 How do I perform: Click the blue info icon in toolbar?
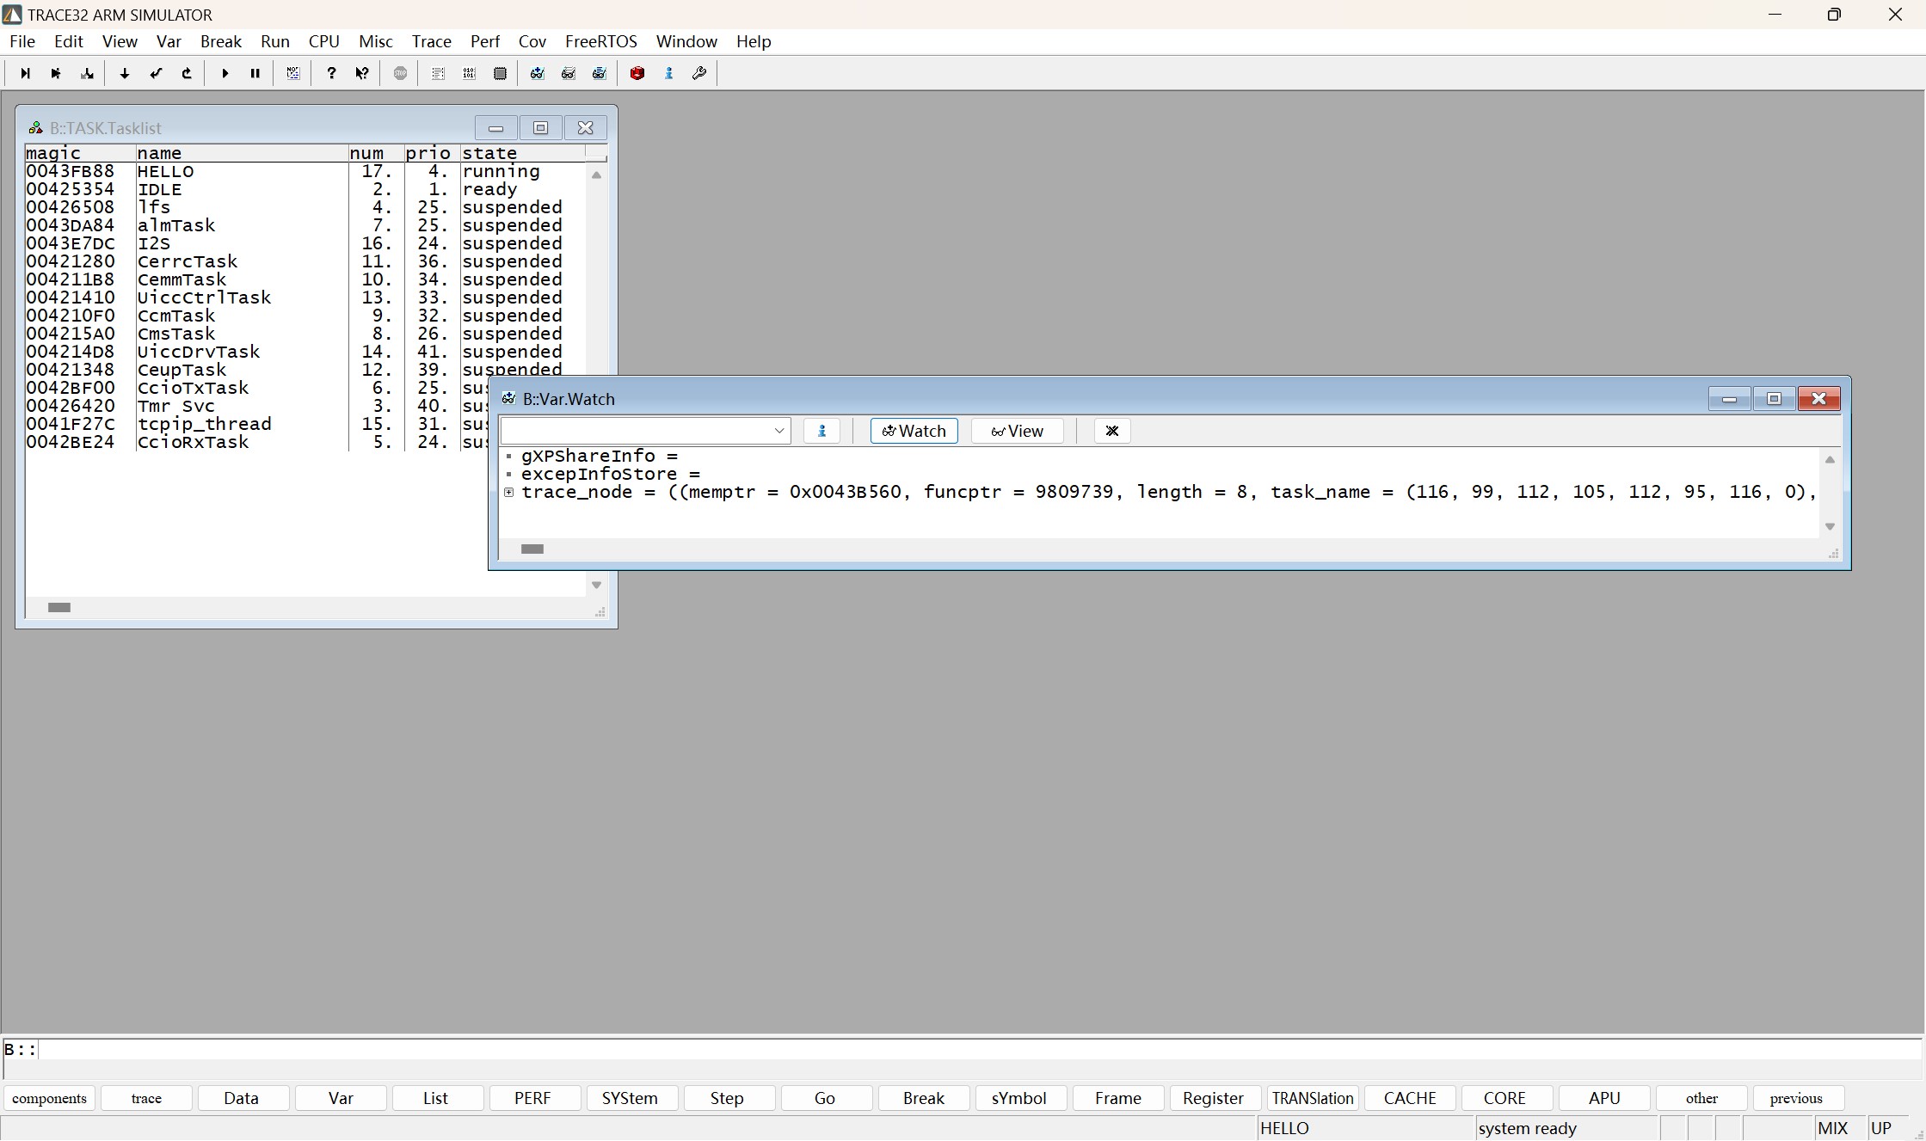(x=668, y=73)
